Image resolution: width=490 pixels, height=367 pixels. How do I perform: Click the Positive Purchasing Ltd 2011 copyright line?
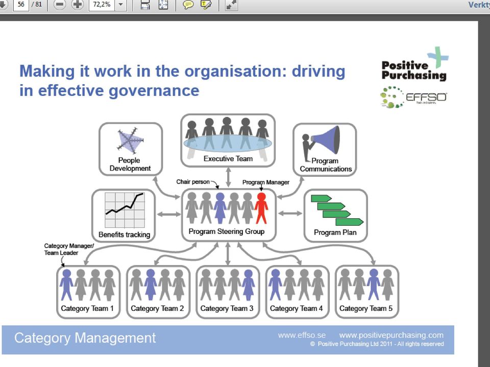[x=377, y=344]
